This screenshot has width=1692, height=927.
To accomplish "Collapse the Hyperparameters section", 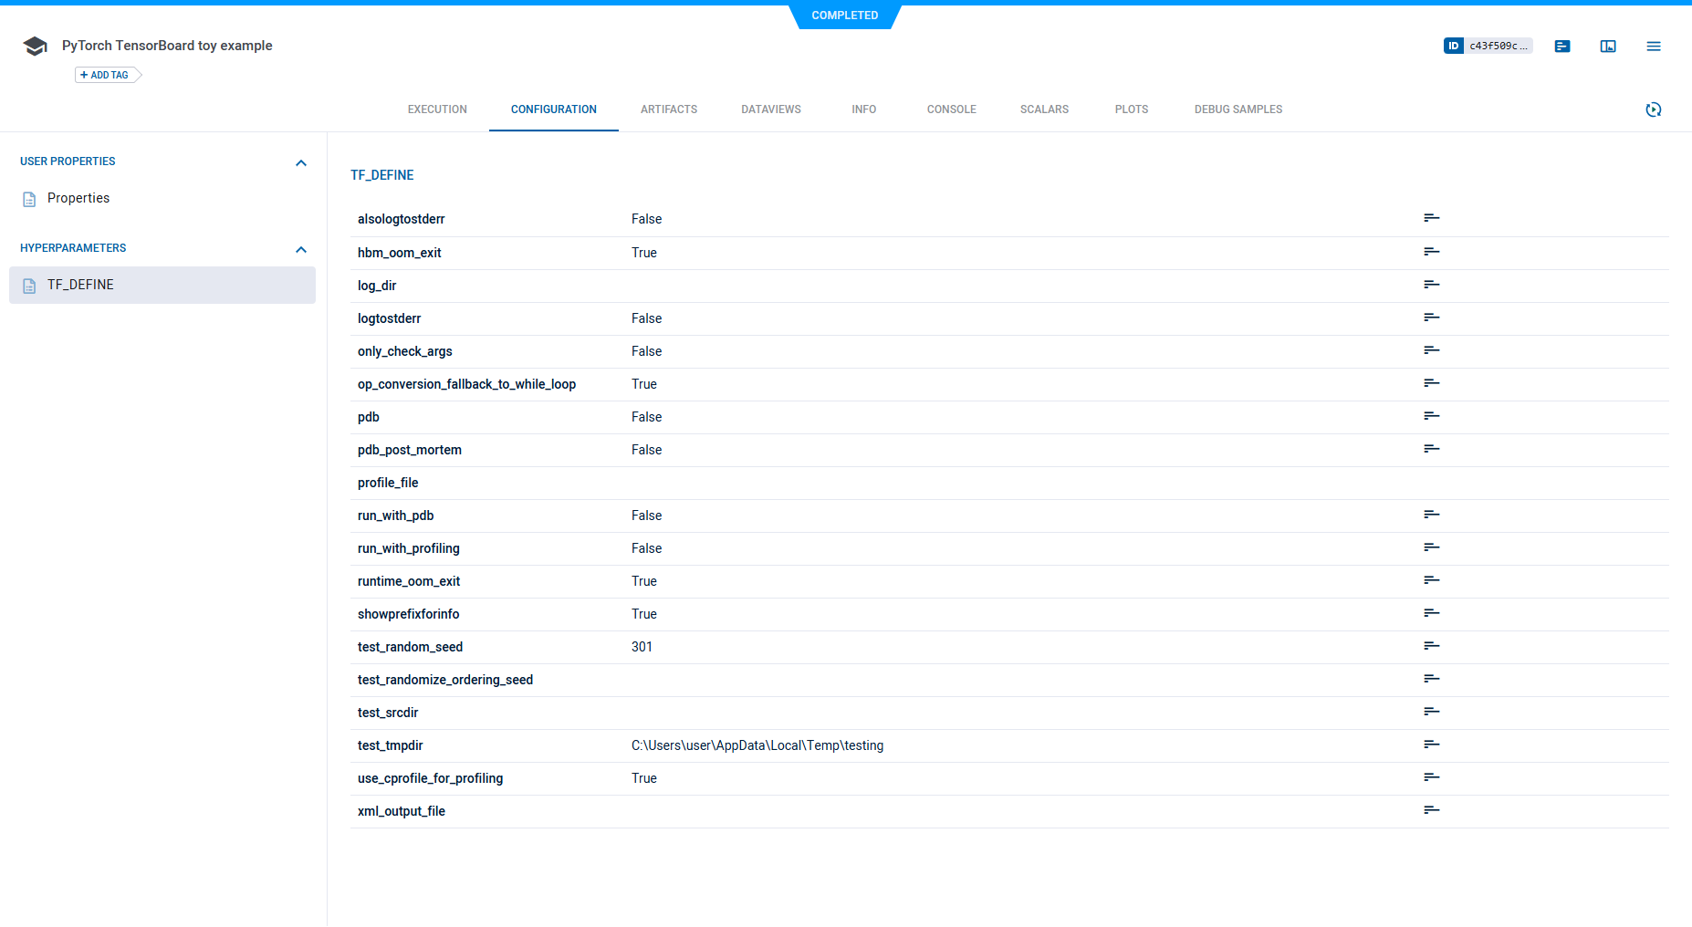I will coord(301,249).
